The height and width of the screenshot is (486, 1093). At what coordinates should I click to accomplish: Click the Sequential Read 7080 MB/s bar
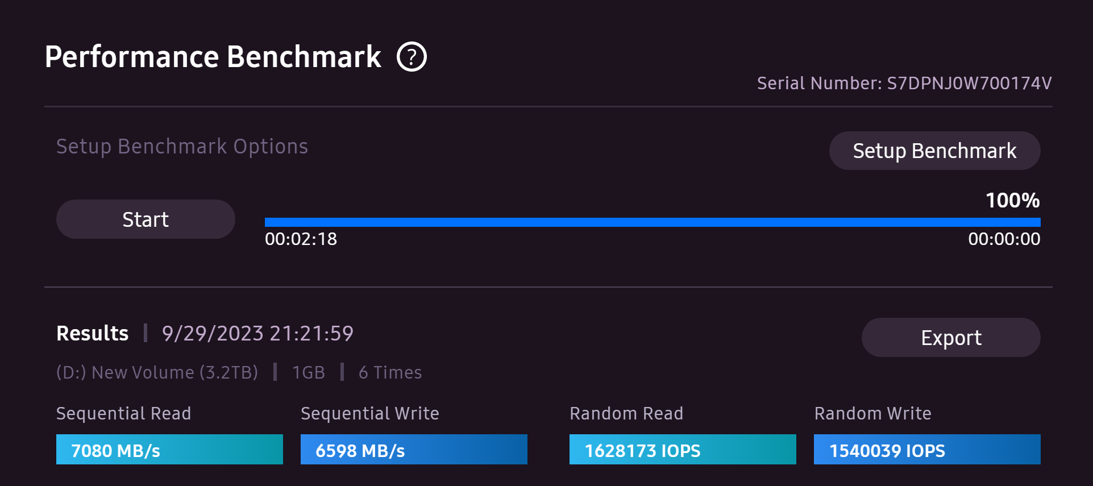tap(169, 450)
